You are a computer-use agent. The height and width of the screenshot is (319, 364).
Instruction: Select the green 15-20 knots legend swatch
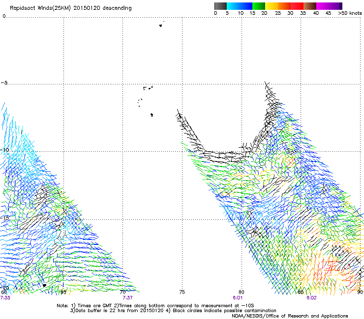[259, 6]
